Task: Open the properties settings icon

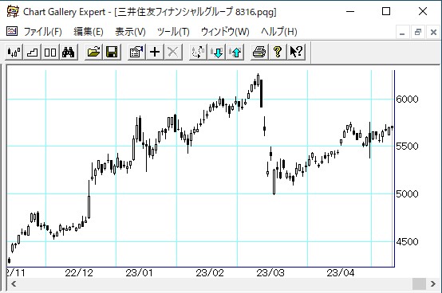Action: 136,52
